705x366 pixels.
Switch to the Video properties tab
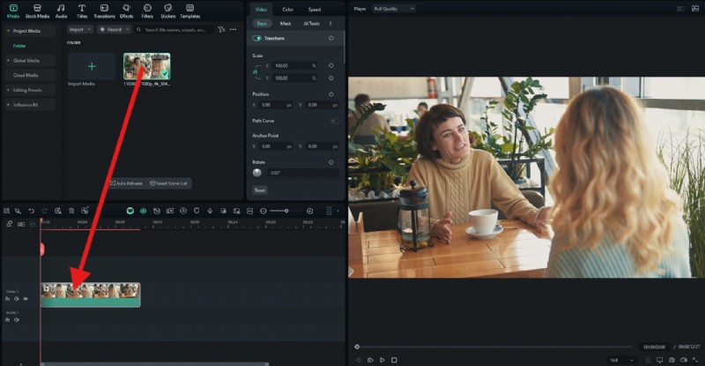(261, 9)
